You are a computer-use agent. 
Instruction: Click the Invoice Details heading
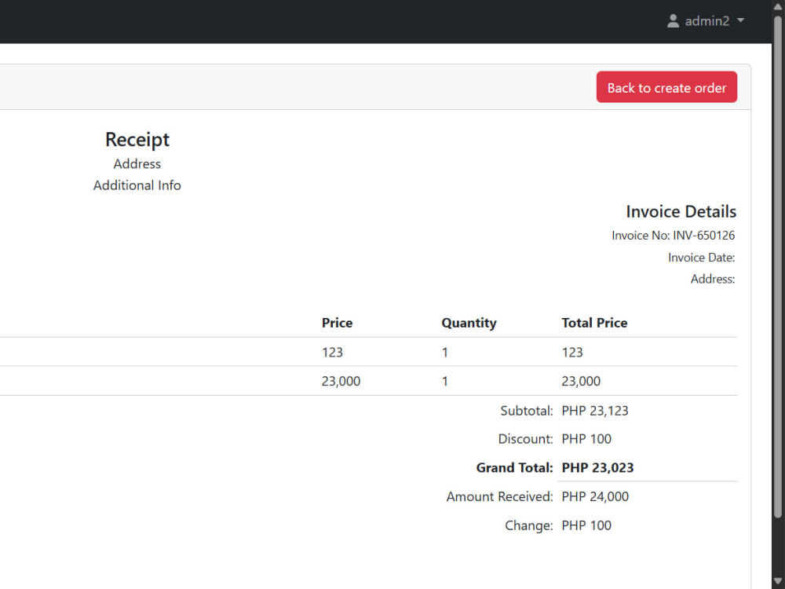coord(681,211)
